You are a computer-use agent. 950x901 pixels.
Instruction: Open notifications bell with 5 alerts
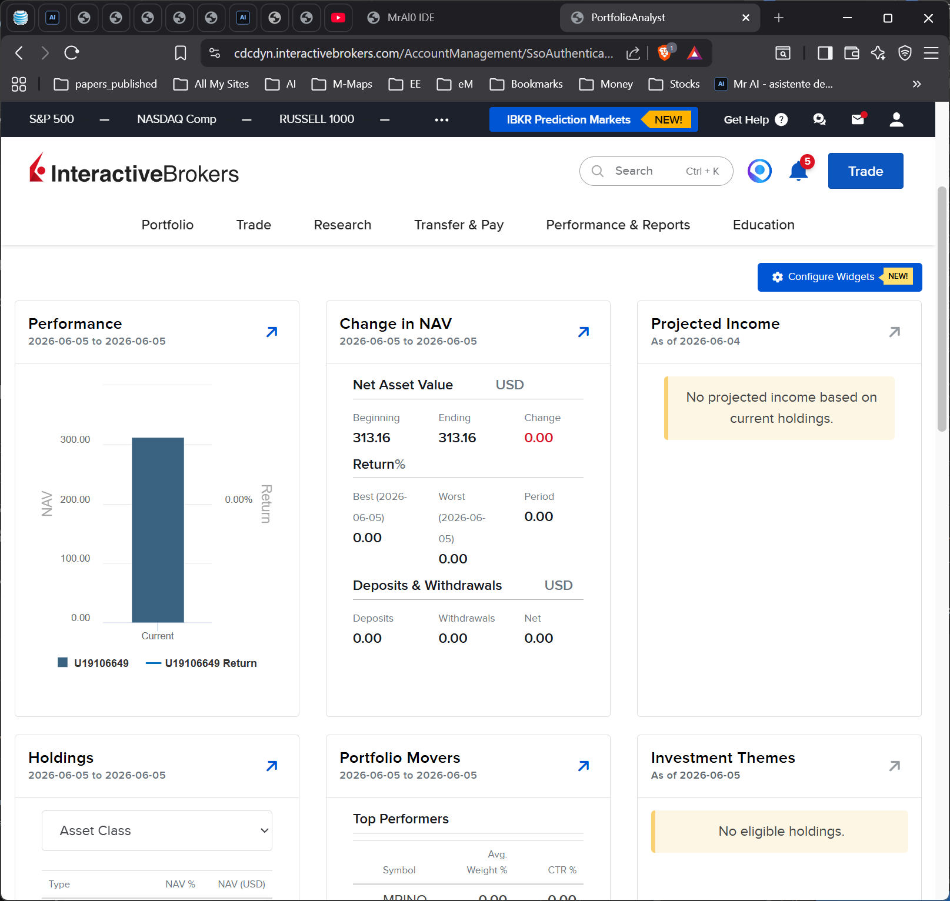click(799, 171)
